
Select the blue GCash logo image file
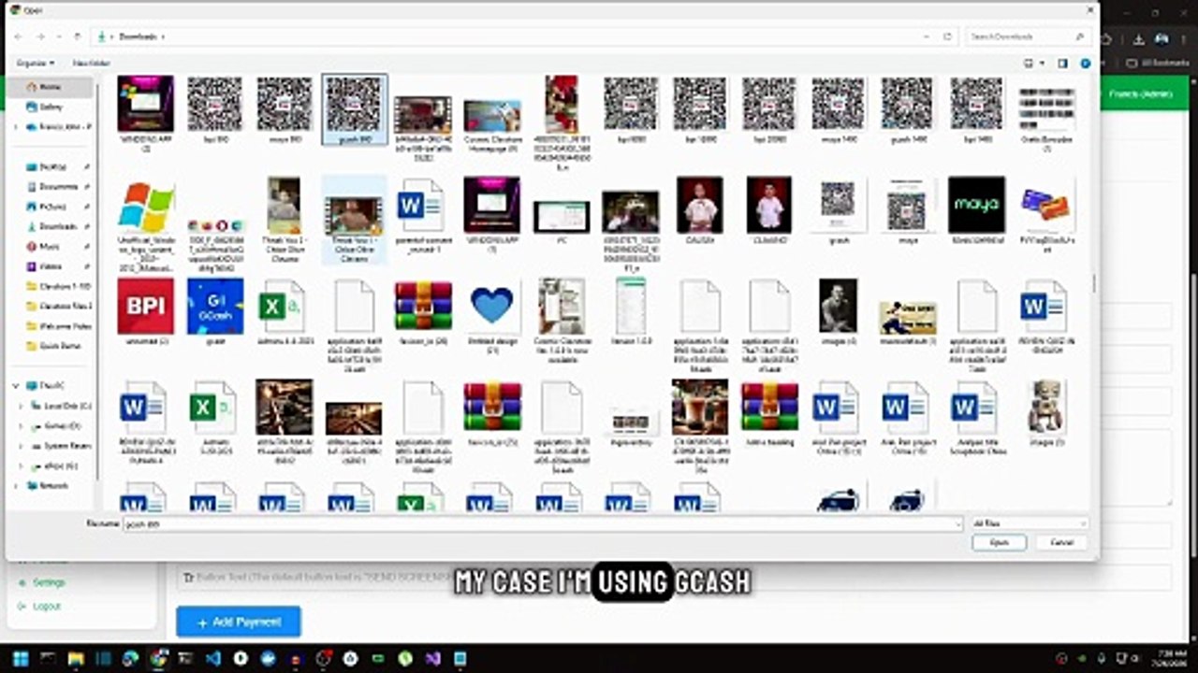click(215, 312)
